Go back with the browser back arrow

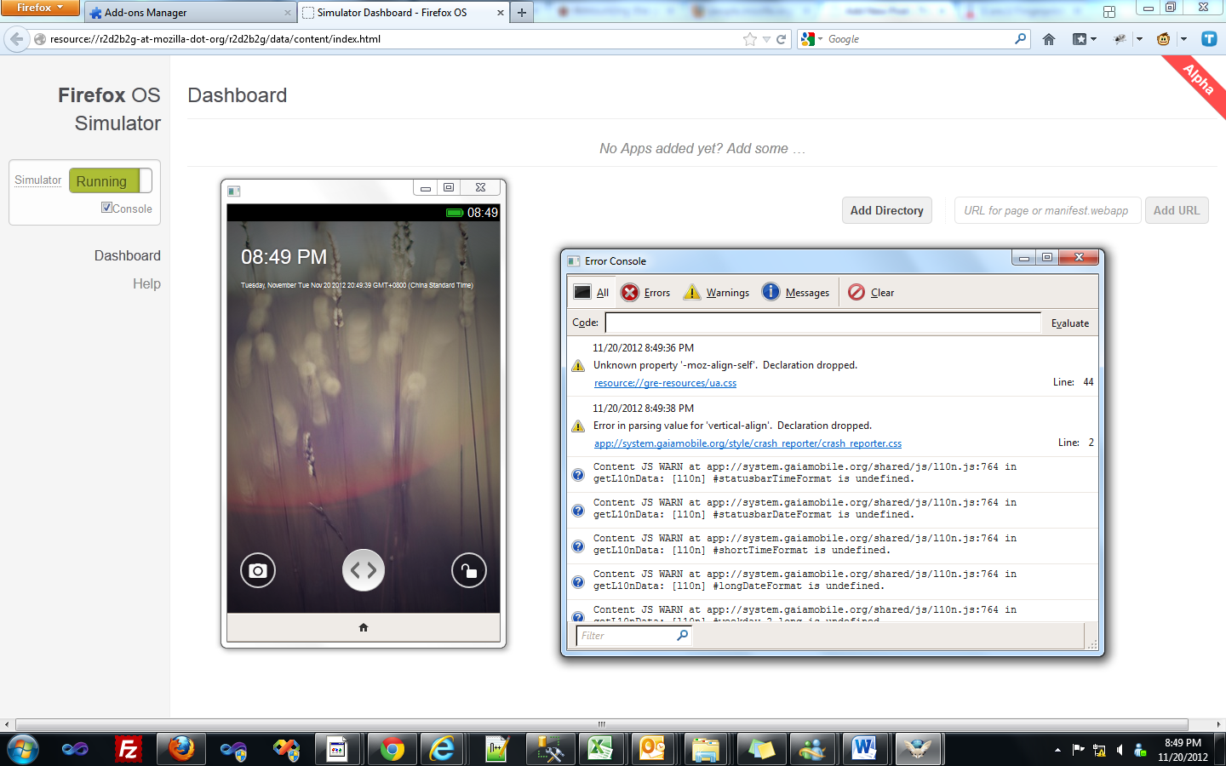16,39
